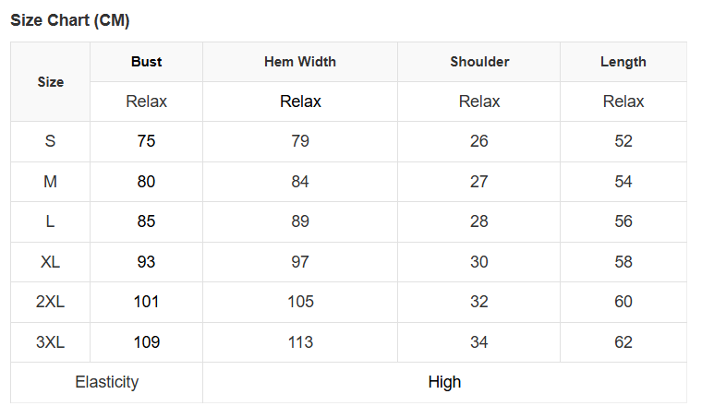
Task: Click shoulder value 30 for XL
Action: click(x=479, y=262)
